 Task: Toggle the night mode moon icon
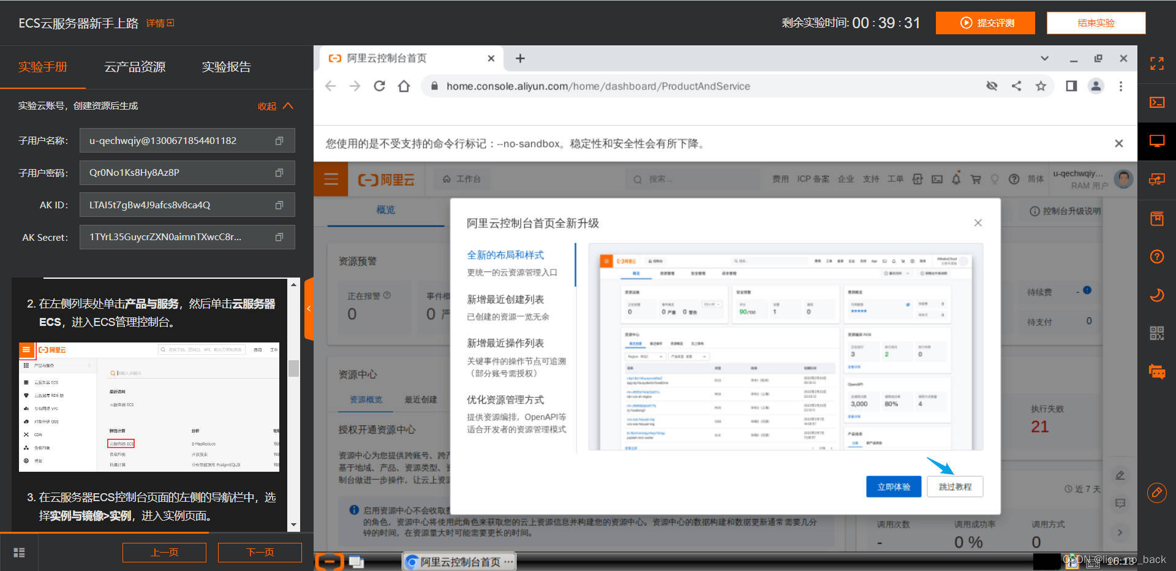tap(1156, 295)
